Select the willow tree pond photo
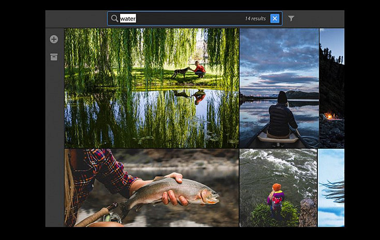380x240 pixels. (x=152, y=88)
